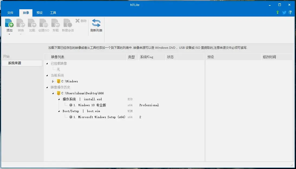Select the C:\Windows text row
The image size is (296, 169).
pyautogui.click(x=70, y=81)
